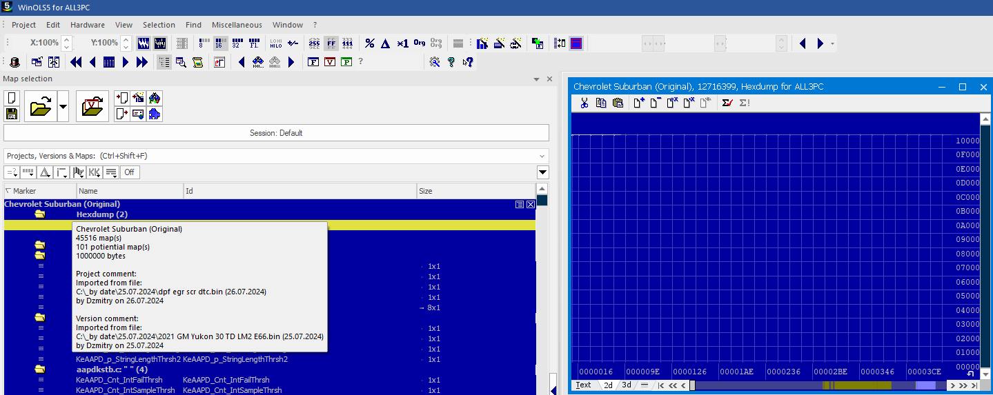Image resolution: width=993 pixels, height=395 pixels.
Task: Toggle the graph waveform view icon
Action: (144, 43)
